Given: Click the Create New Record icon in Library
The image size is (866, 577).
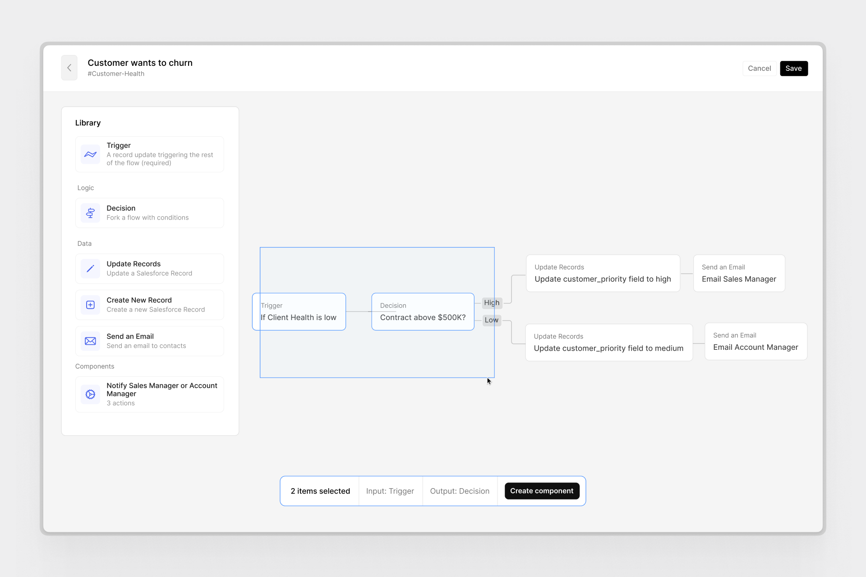Looking at the screenshot, I should pos(90,304).
